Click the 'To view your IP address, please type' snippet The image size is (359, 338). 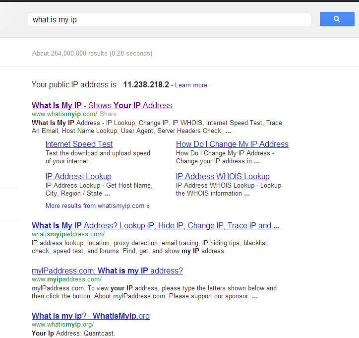point(154,292)
